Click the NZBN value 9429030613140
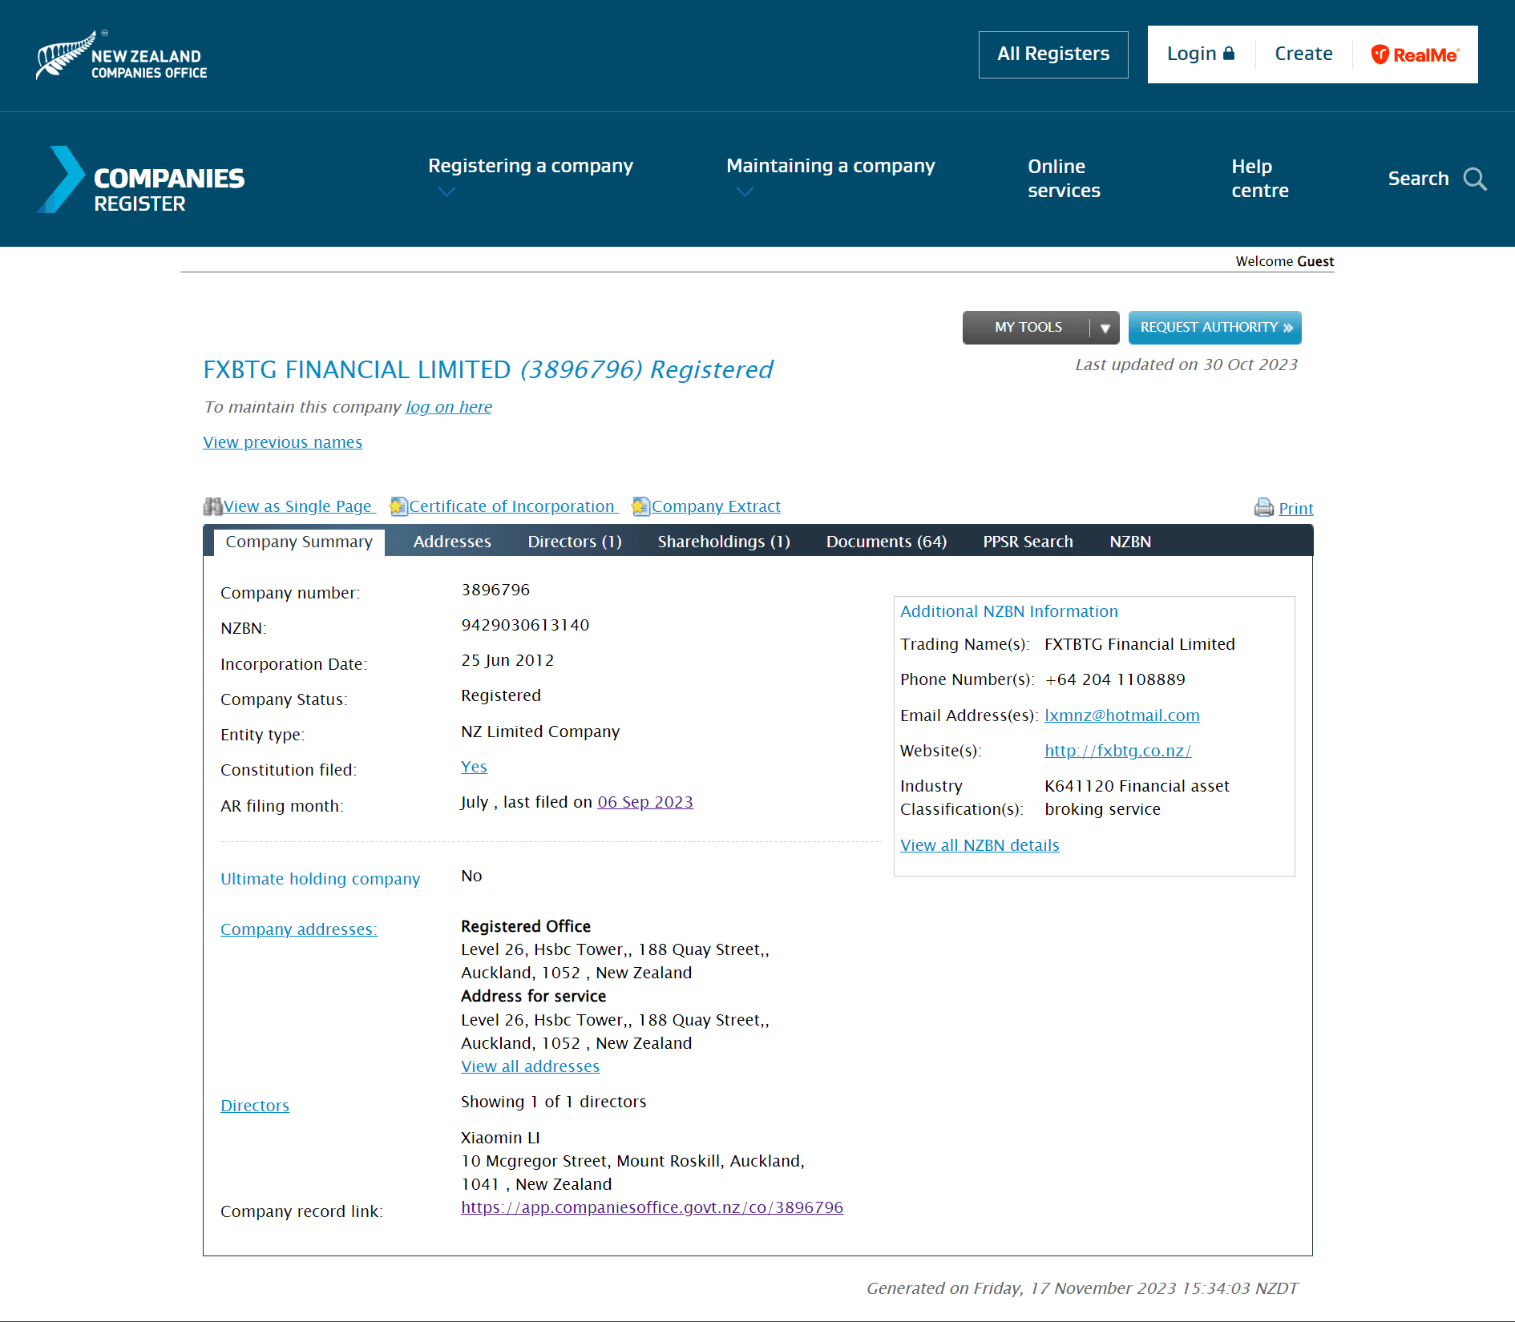Image resolution: width=1515 pixels, height=1322 pixels. [525, 625]
